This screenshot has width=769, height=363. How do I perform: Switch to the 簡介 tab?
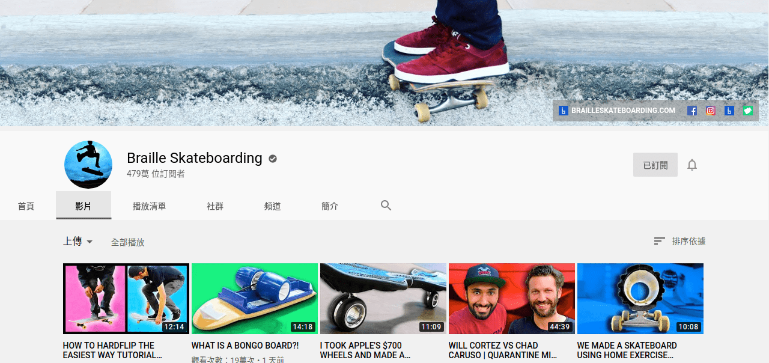[330, 206]
